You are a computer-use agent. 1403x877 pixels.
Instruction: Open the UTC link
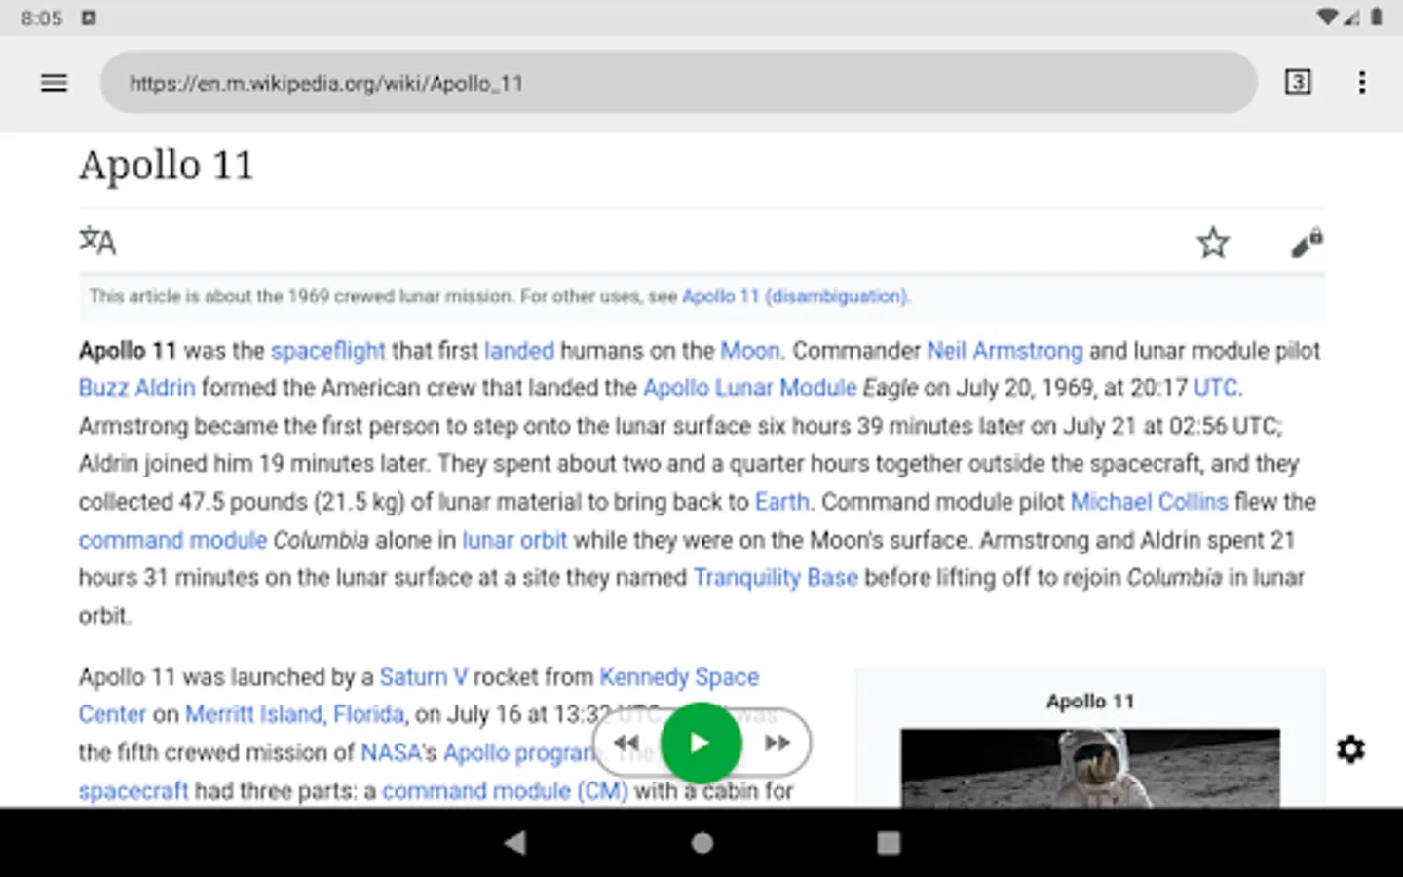click(1216, 388)
